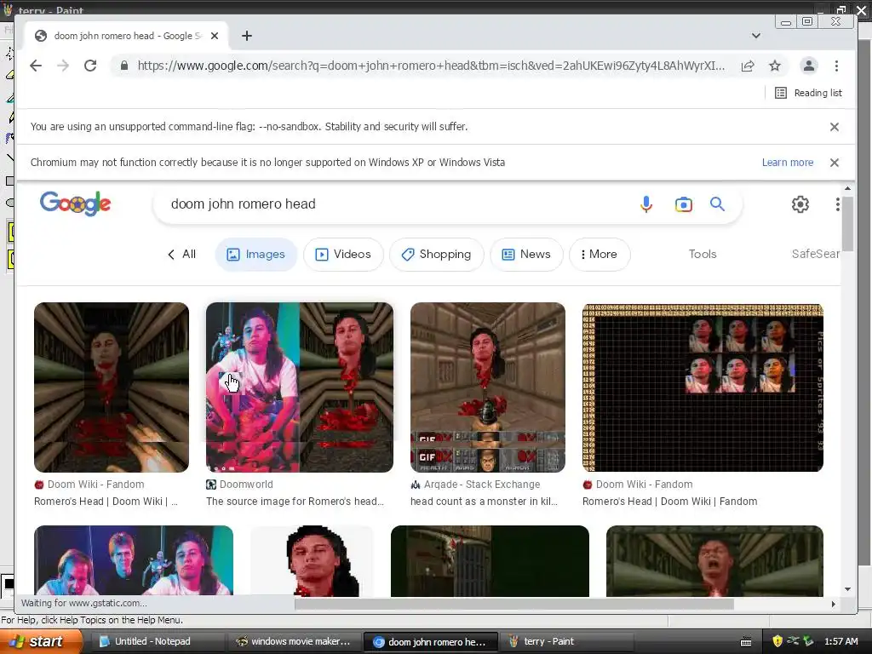Click the forward navigation arrow
The width and height of the screenshot is (872, 654).
click(63, 66)
